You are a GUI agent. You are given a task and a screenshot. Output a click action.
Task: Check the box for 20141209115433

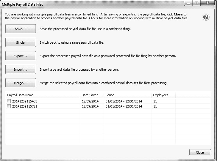tap(9, 101)
